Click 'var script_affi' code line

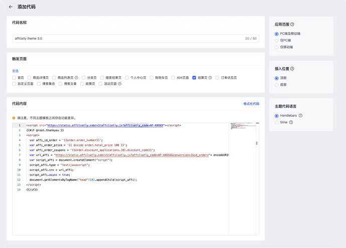pyautogui.click(x=71, y=160)
